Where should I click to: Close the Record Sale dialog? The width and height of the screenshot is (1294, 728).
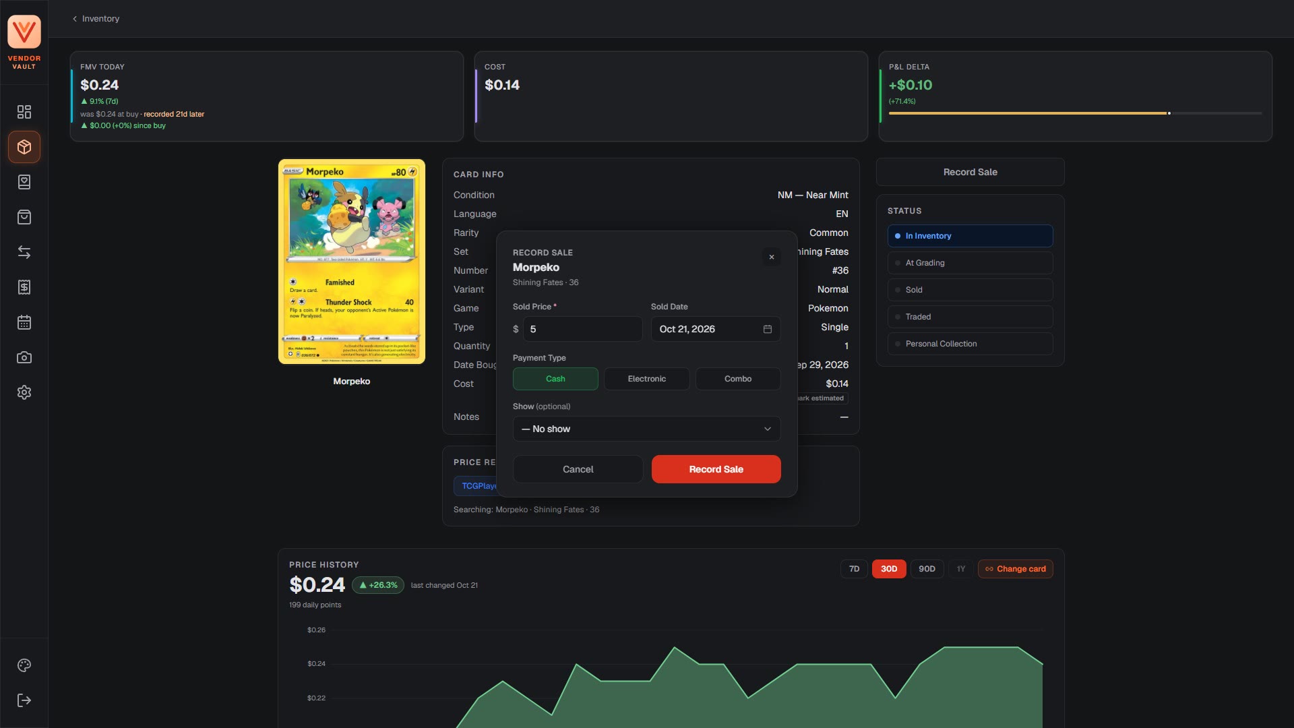tap(772, 257)
